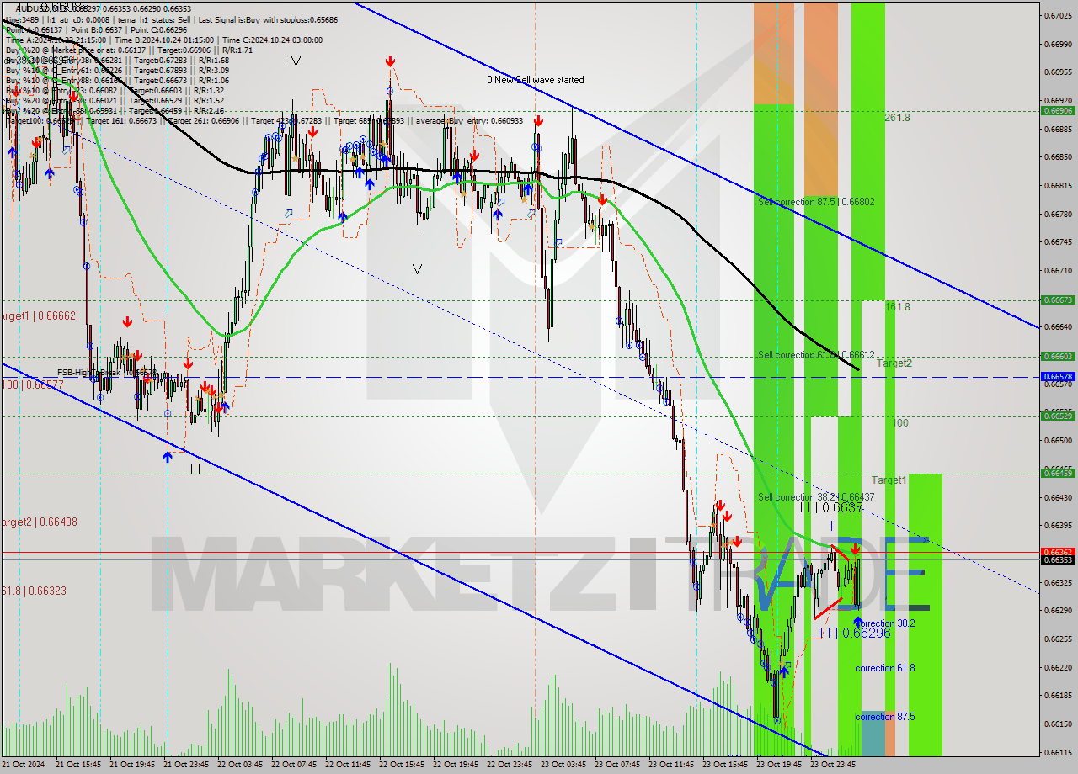Click the '22 Oct 07:45' time axis label
The image size is (1078, 774).
click(294, 765)
